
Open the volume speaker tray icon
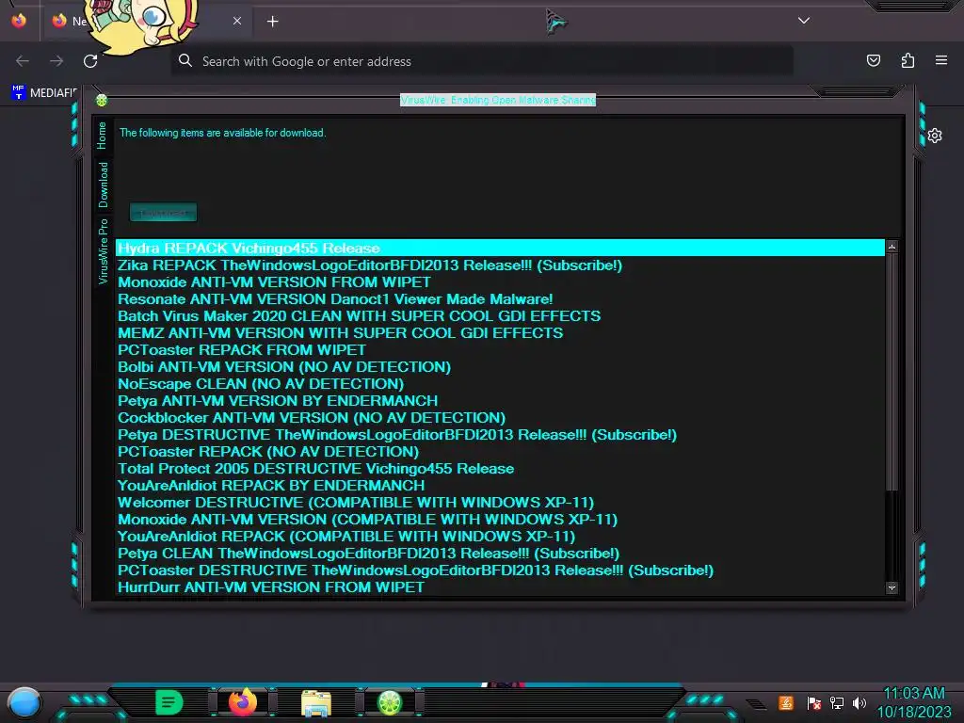point(860,702)
